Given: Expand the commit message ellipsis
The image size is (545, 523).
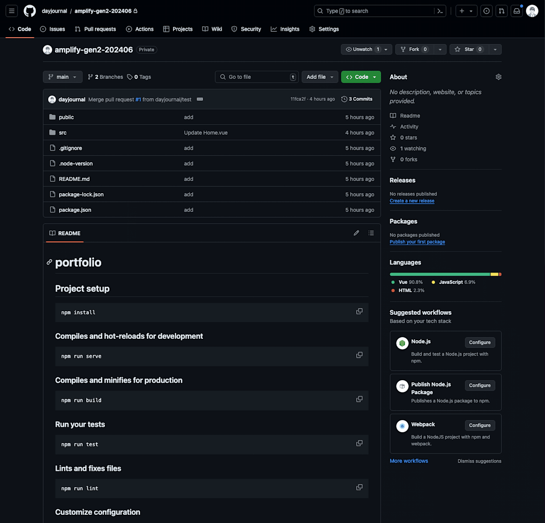Looking at the screenshot, I should pyautogui.click(x=200, y=99).
